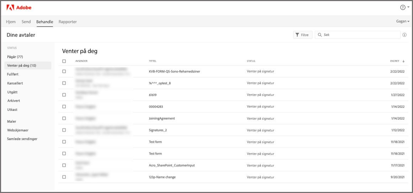Image resolution: width=413 pixels, height=193 pixels.
Task: Tick the checkbox for 123p-Name change
Action: (x=64, y=177)
